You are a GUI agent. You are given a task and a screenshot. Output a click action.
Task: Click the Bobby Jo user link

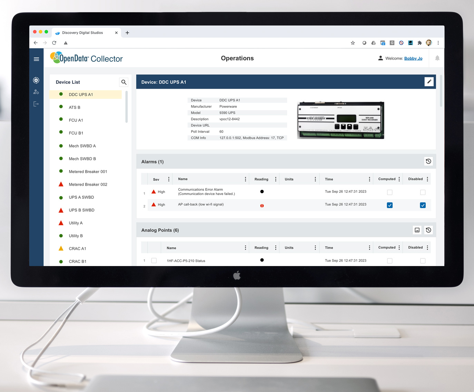coord(413,58)
